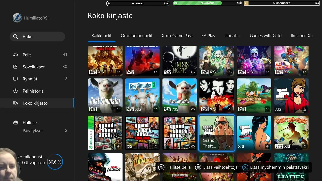The image size is (322, 181).
Task: Click the cloud icon on Gears Tactics
Action: (118, 72)
